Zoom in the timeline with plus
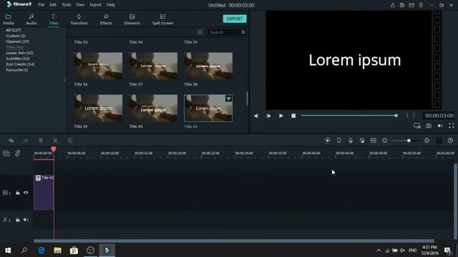 click(x=427, y=141)
